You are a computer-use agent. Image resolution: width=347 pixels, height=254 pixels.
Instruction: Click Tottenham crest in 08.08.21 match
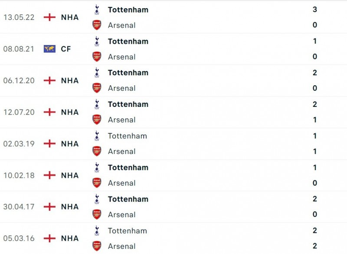click(x=97, y=41)
